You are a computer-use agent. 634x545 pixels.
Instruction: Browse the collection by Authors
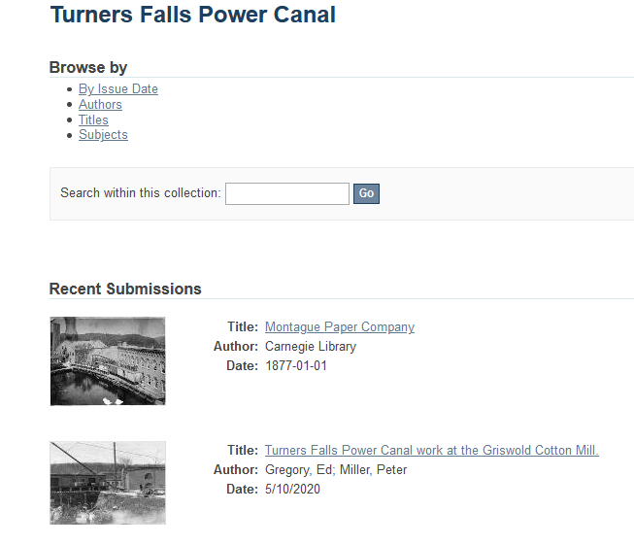pyautogui.click(x=100, y=104)
